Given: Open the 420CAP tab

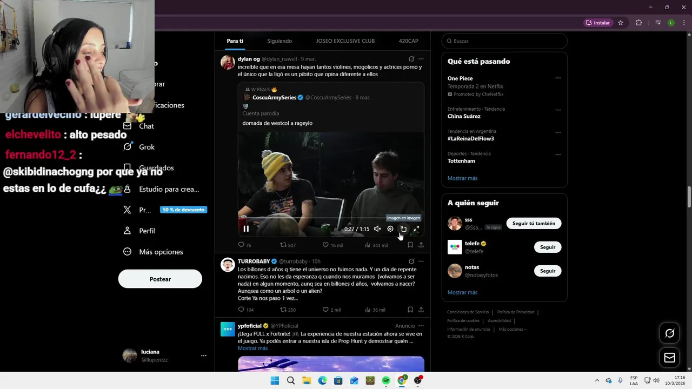Looking at the screenshot, I should [409, 41].
